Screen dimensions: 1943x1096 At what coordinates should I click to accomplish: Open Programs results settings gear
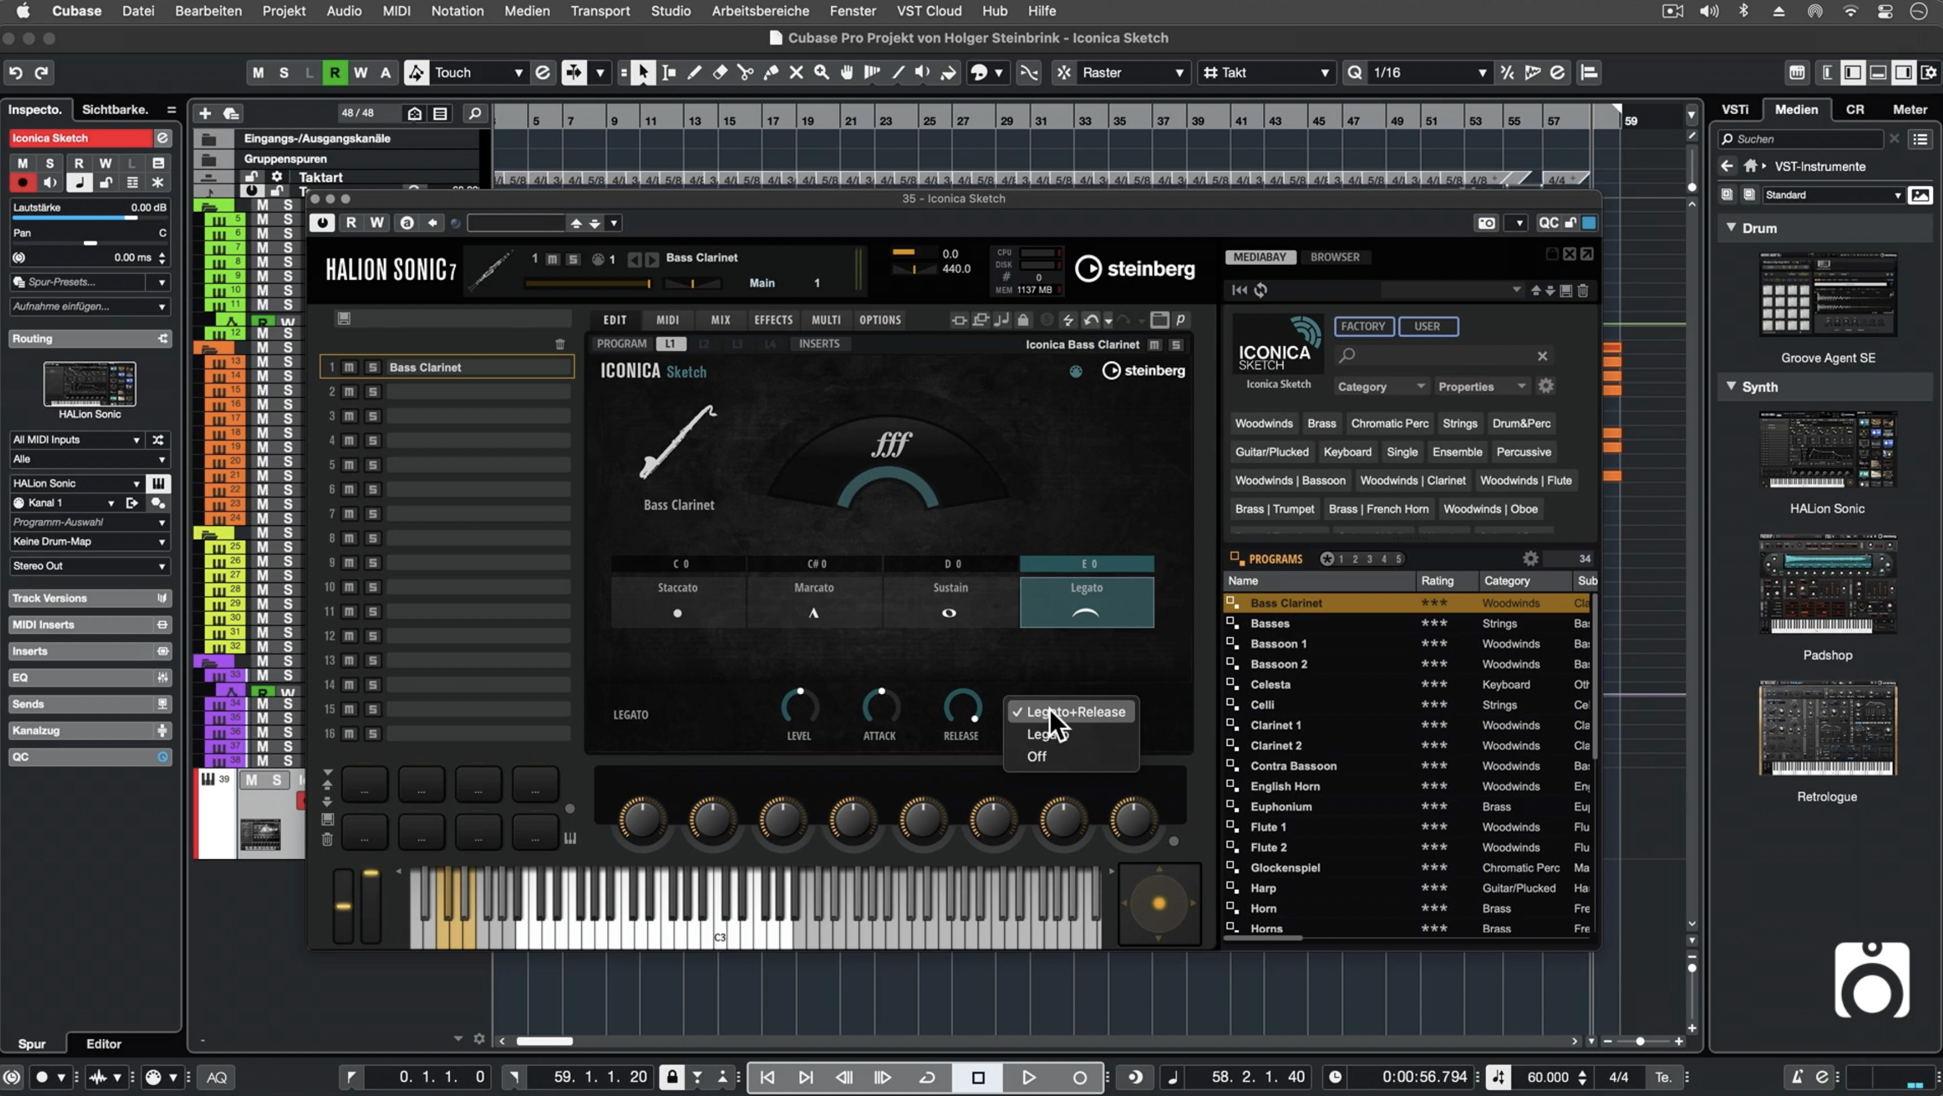[x=1531, y=558]
